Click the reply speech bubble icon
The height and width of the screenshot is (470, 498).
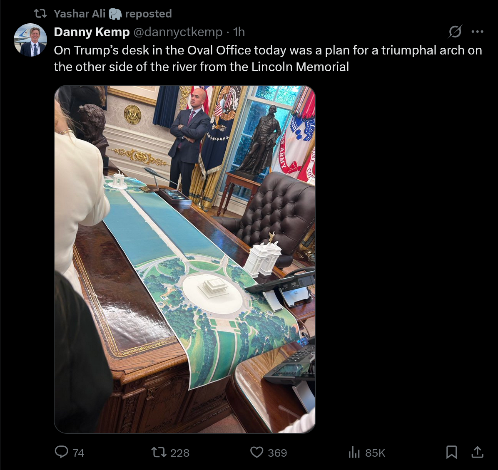[61, 452]
